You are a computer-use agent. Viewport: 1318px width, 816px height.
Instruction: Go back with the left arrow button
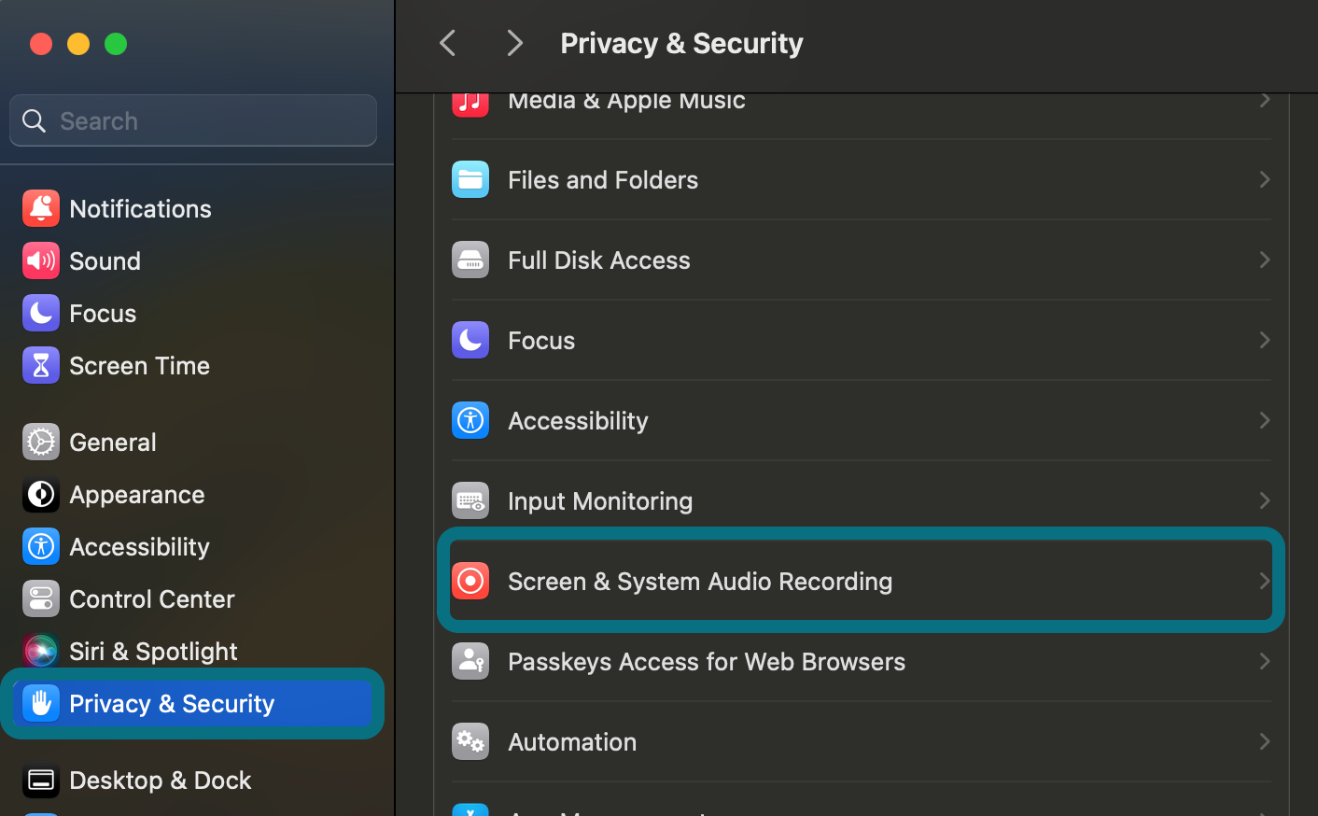448,43
